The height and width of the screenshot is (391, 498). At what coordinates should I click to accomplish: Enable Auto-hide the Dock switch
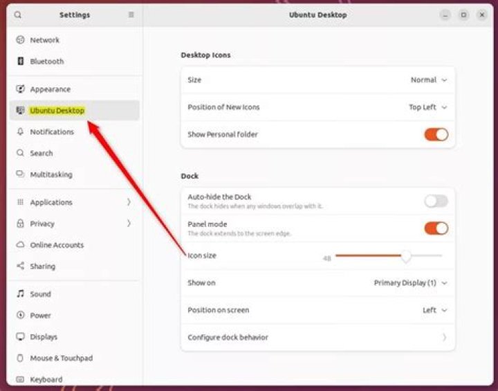(x=436, y=201)
